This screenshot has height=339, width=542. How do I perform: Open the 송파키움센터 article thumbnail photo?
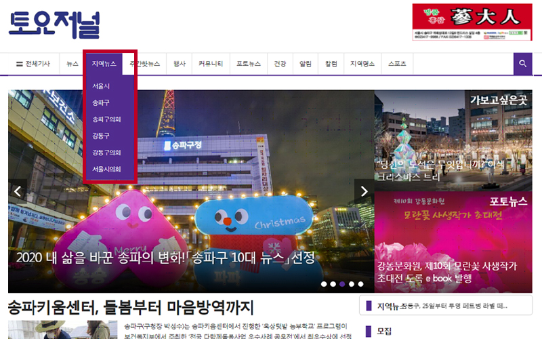click(62, 330)
